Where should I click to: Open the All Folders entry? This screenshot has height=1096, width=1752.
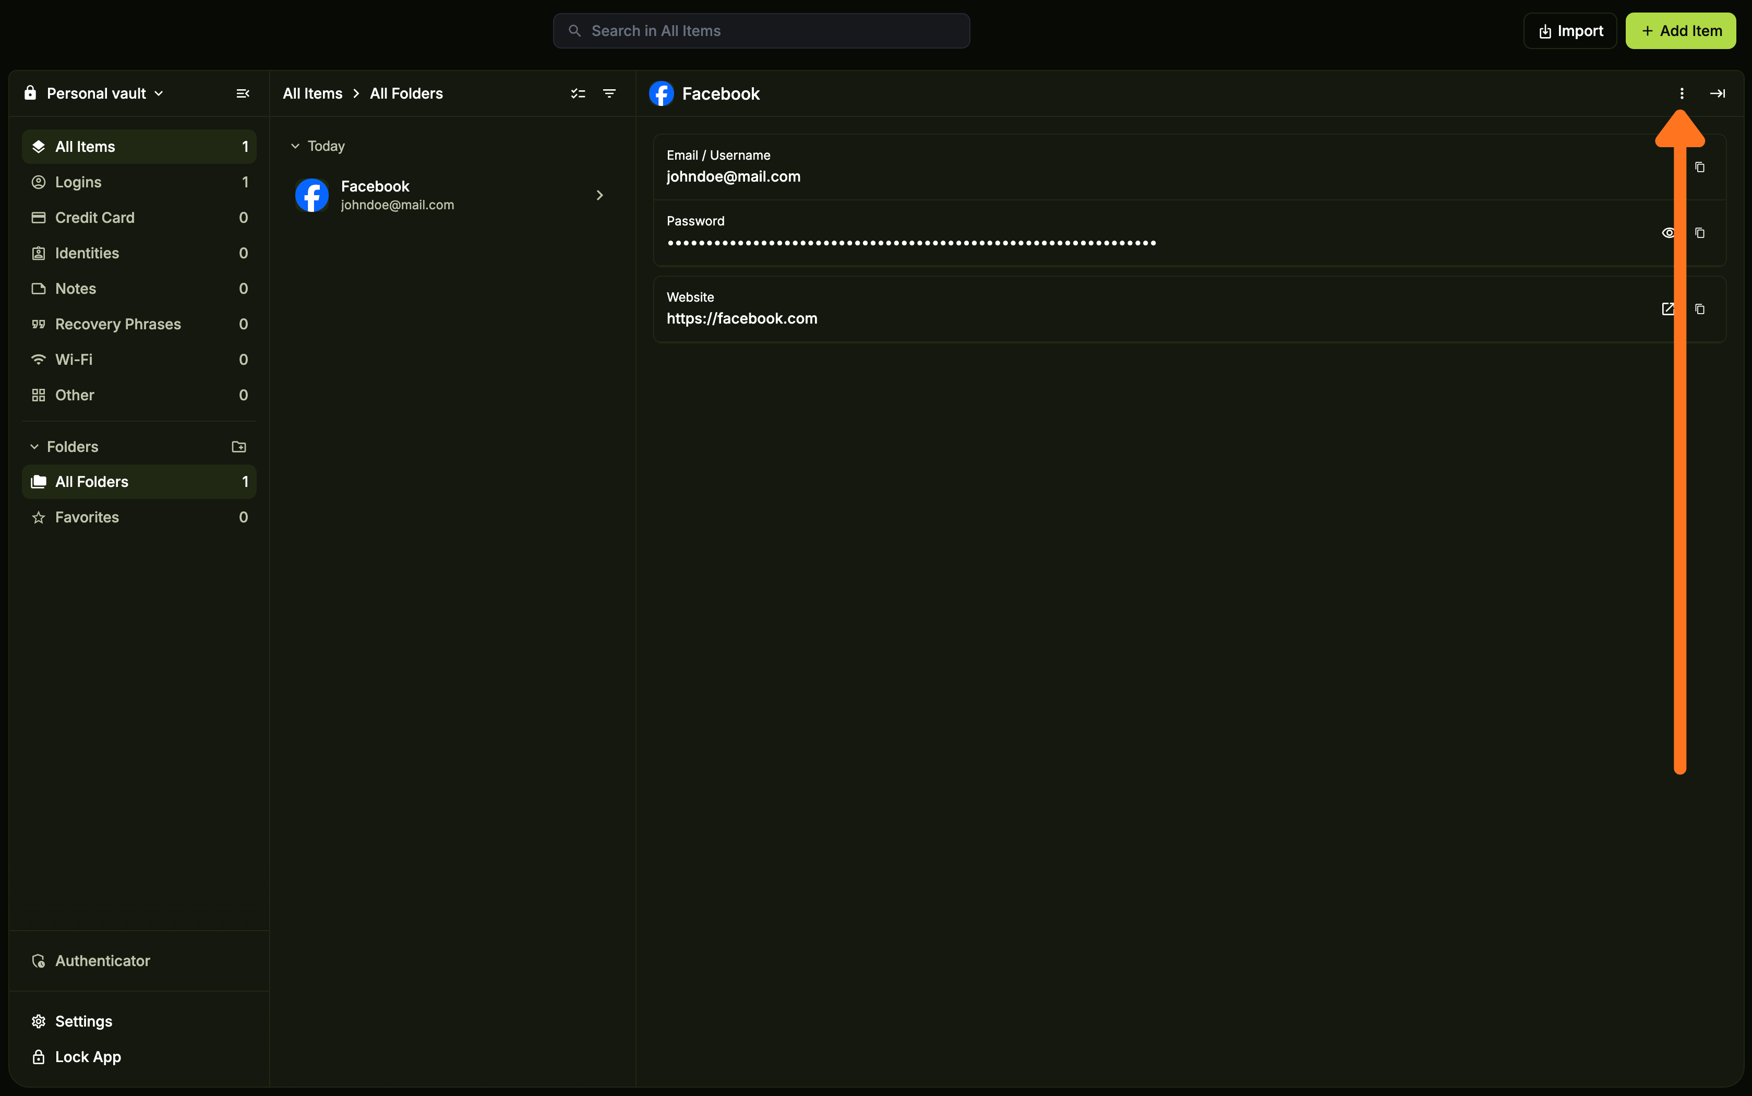pyautogui.click(x=139, y=482)
